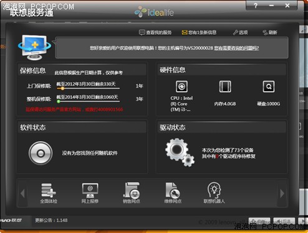
Task: Click the underlined consult question link
Action: [236, 48]
